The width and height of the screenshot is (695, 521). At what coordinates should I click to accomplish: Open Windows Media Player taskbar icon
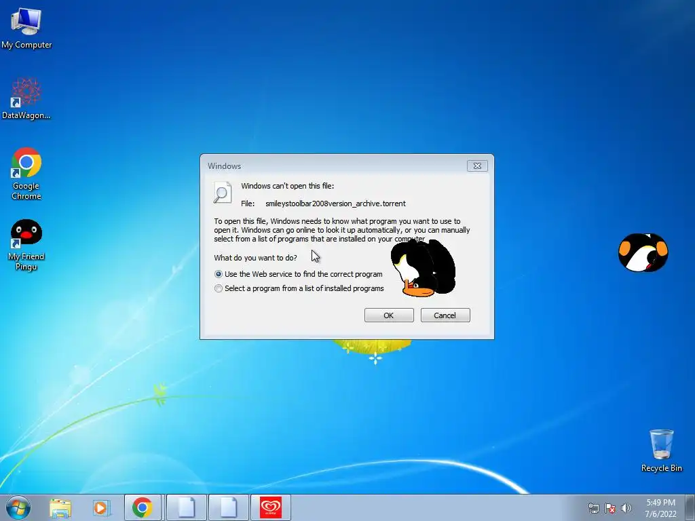click(101, 507)
